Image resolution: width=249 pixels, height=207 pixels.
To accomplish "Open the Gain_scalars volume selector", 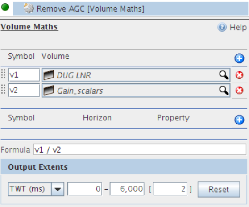I will coord(136,90).
